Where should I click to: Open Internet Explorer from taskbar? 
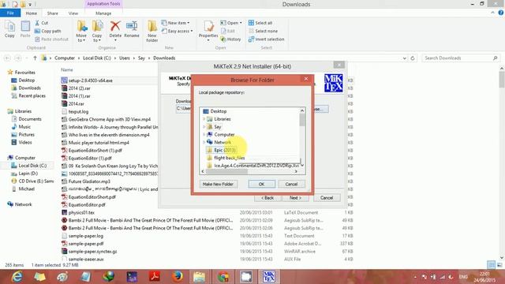(17, 277)
